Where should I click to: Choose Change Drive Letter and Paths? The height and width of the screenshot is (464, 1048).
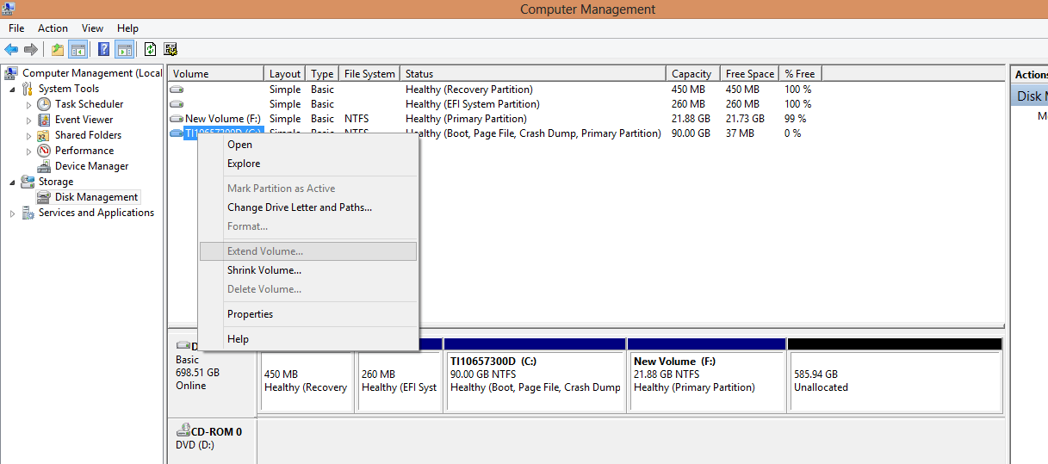307,207
